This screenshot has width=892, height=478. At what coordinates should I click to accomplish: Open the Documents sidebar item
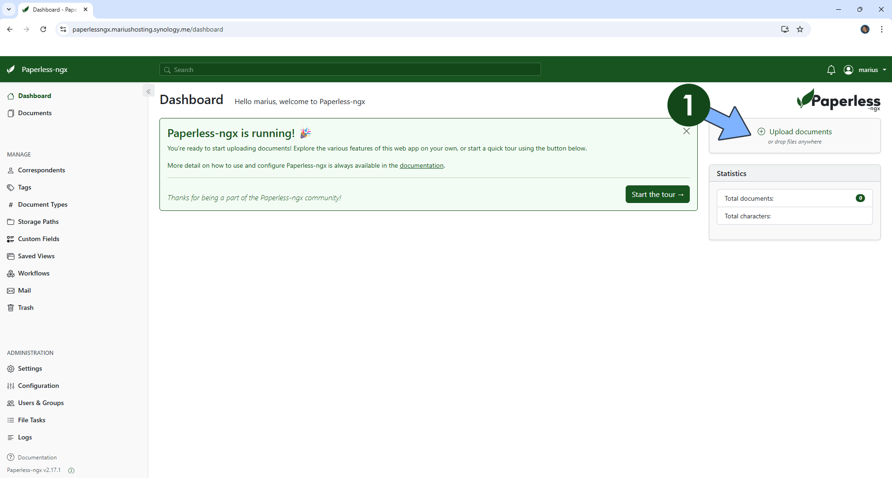[x=34, y=113]
